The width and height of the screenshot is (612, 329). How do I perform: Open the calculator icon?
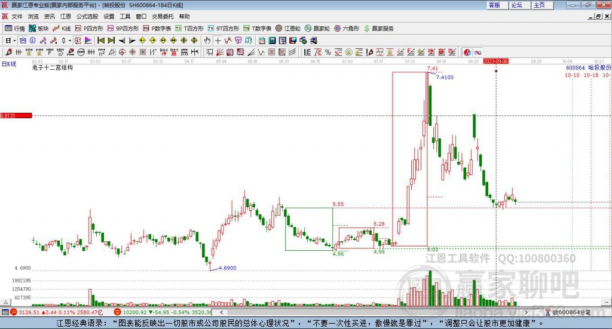(272, 41)
